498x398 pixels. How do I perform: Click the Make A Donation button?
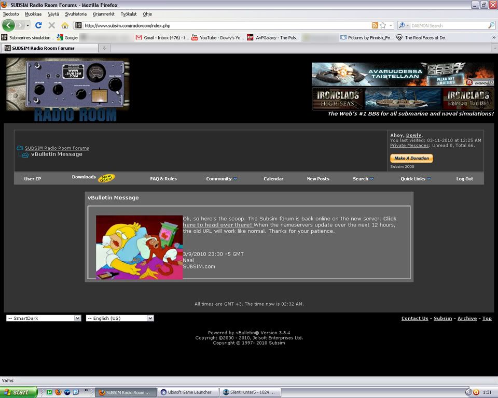411,158
